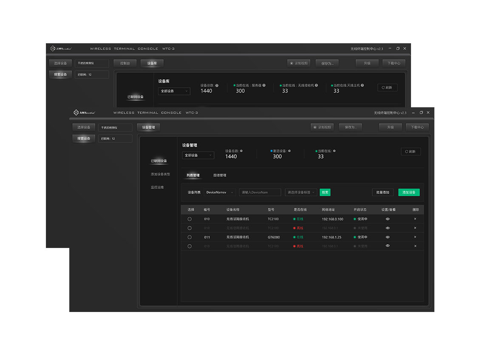Viewport: 482px width, 351px height.
Task: Delete device 011 using its X icon
Action: (x=415, y=237)
